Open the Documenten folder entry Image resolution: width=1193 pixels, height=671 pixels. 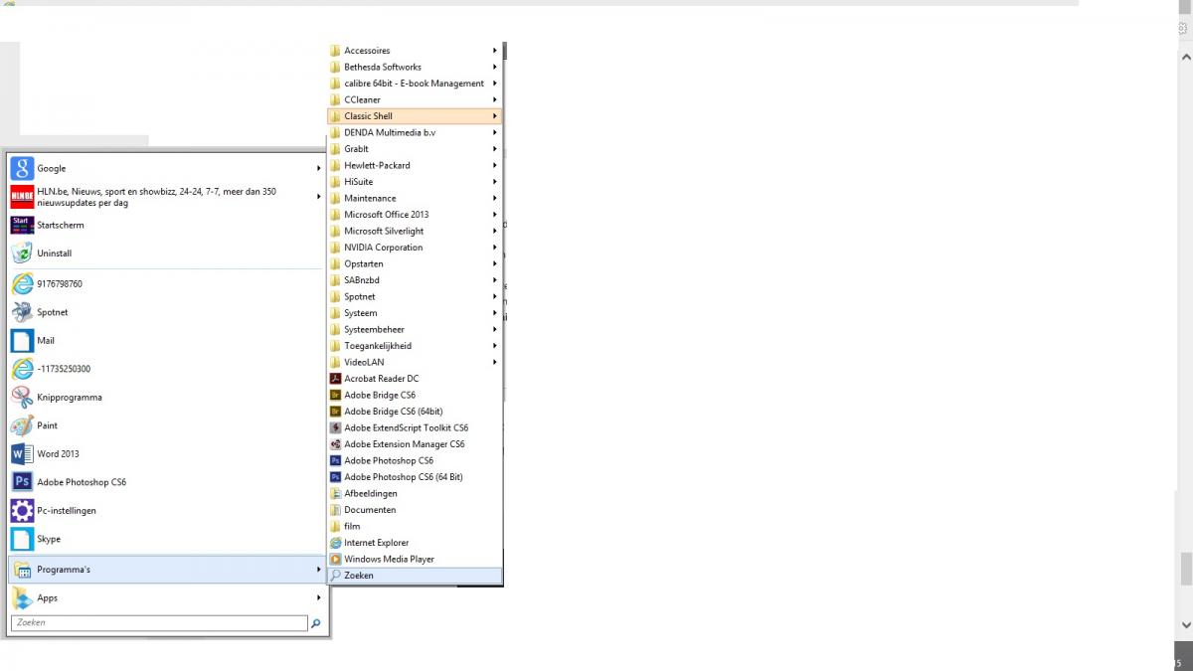415,510
